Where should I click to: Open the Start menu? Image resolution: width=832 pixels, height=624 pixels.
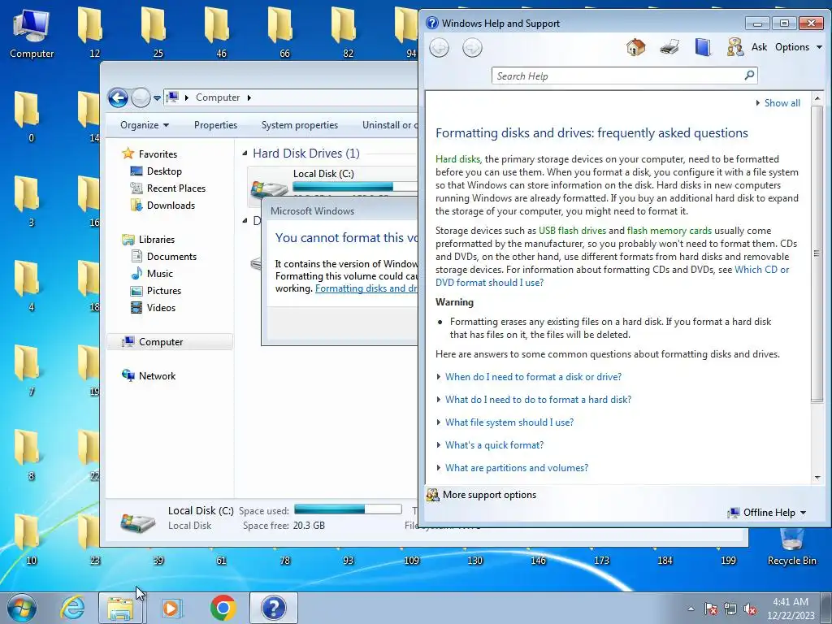22,608
